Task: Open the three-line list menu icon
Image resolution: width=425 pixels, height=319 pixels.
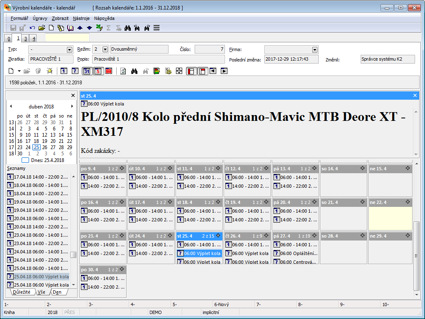Action: 156,28
